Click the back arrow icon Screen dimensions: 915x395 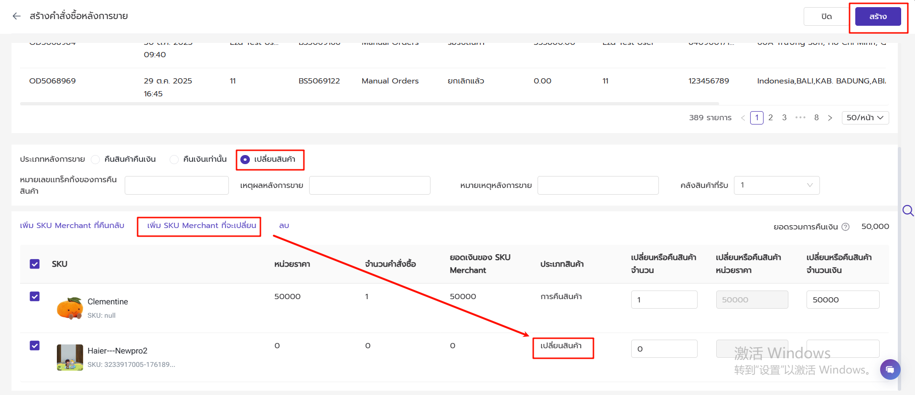click(x=17, y=16)
